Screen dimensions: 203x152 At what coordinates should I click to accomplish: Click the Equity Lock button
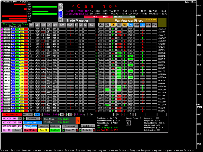[x=88, y=126]
